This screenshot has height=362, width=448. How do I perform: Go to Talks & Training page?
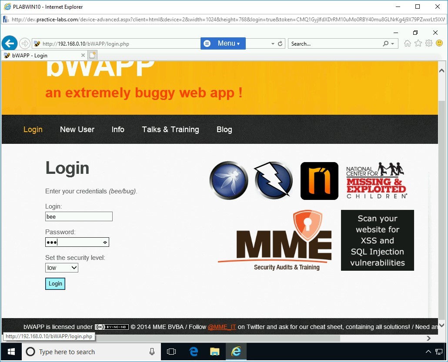click(170, 130)
